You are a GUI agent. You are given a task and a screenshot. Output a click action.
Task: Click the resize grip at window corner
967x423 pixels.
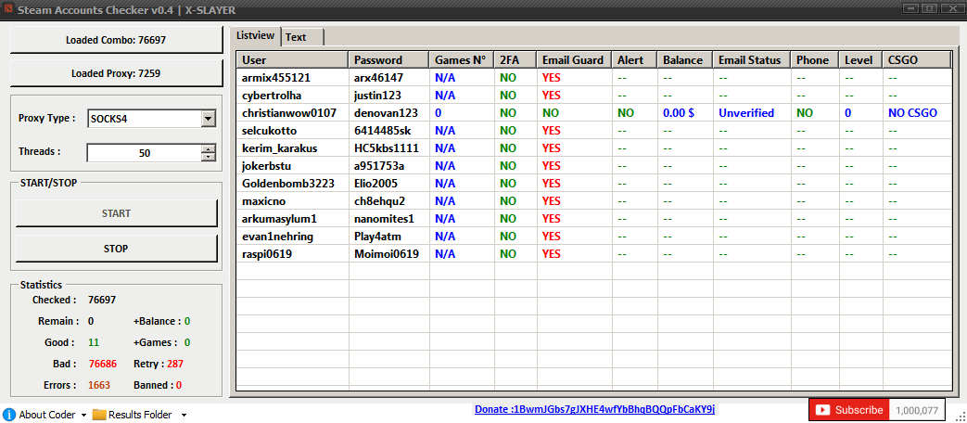[x=961, y=417]
